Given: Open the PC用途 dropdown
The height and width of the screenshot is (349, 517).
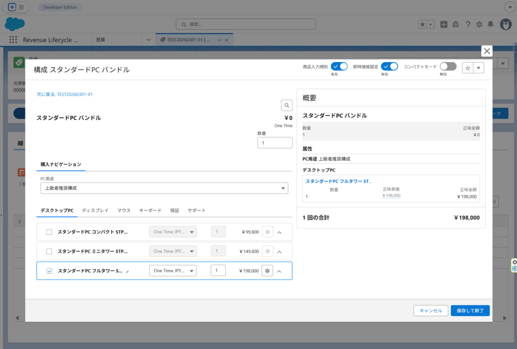Looking at the screenshot, I should [x=164, y=188].
